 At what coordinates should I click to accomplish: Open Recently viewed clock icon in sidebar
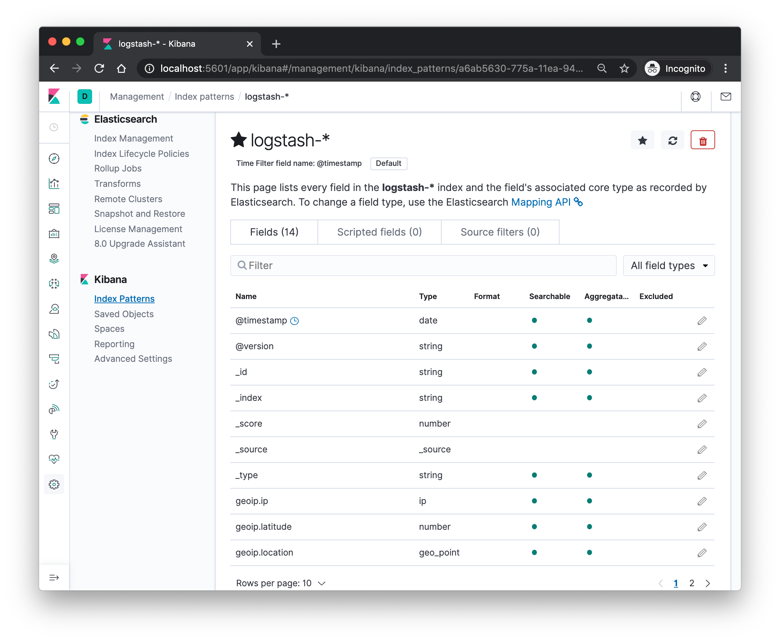coord(54,127)
